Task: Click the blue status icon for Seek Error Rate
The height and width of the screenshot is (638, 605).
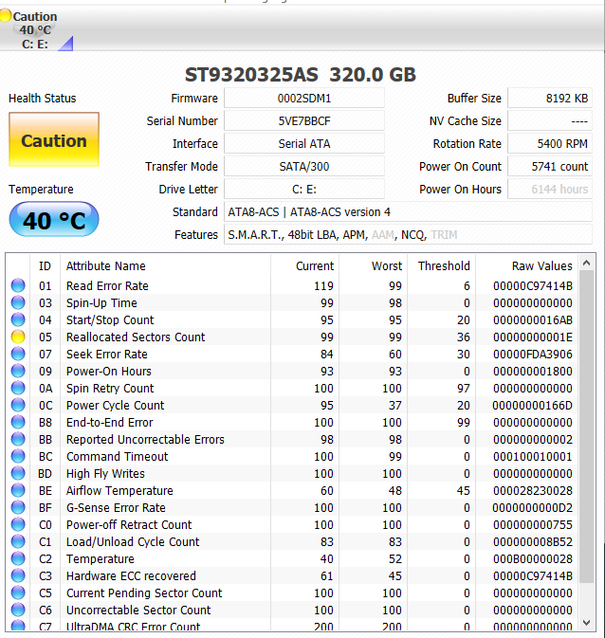Action: point(18,354)
